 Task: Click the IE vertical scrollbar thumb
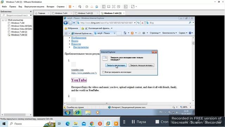tap(193, 43)
